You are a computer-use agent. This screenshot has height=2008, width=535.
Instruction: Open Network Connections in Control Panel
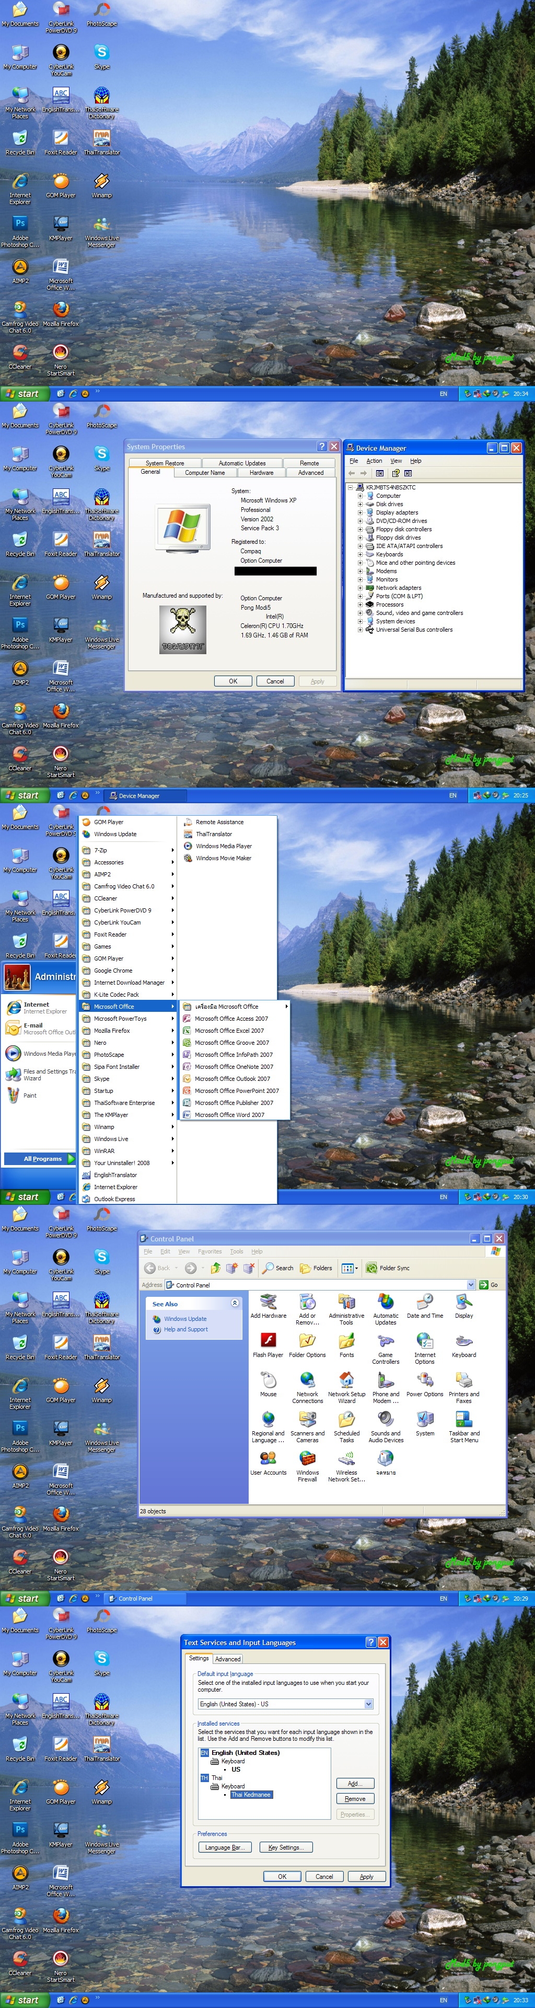308,1387
